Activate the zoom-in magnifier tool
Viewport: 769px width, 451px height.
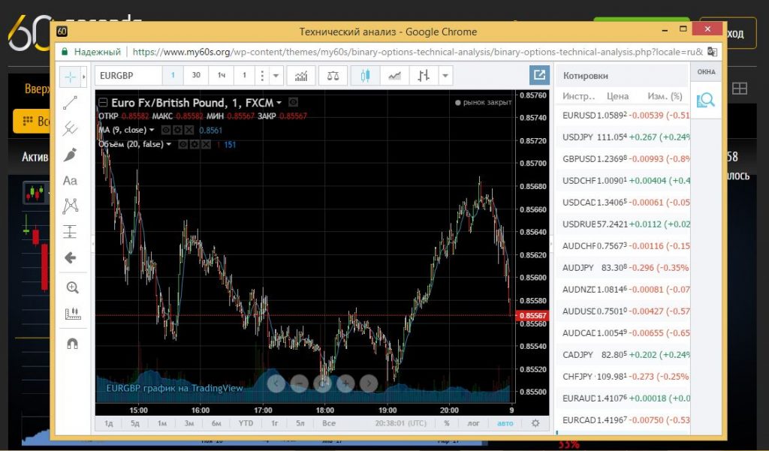point(72,287)
